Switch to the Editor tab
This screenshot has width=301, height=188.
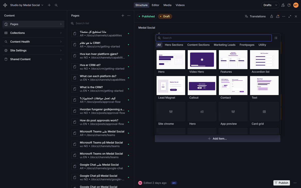pyautogui.click(x=156, y=5)
